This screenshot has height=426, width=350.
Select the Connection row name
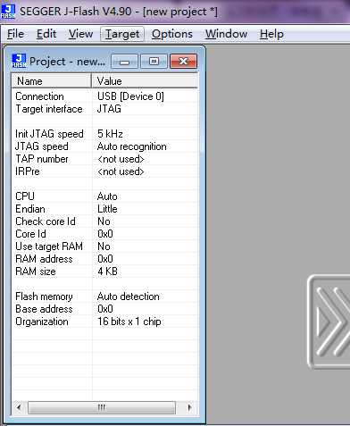pos(39,96)
